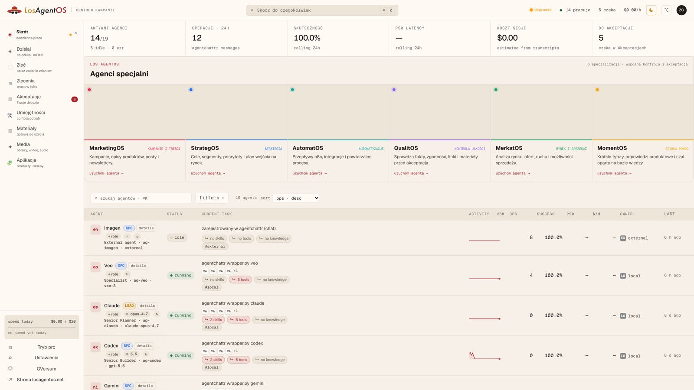694x390 pixels.
Task: Collapse the Skrót sidebar section chevron
Action: [76, 33]
